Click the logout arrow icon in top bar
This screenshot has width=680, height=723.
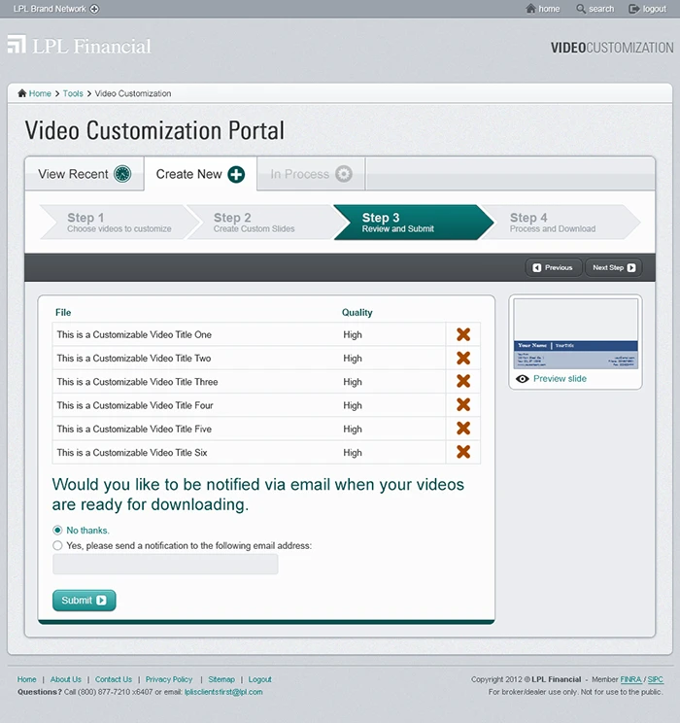tap(634, 9)
